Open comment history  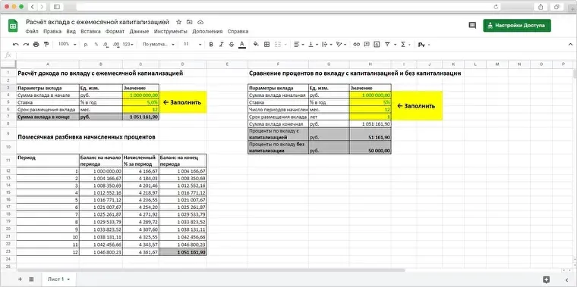(472, 25)
